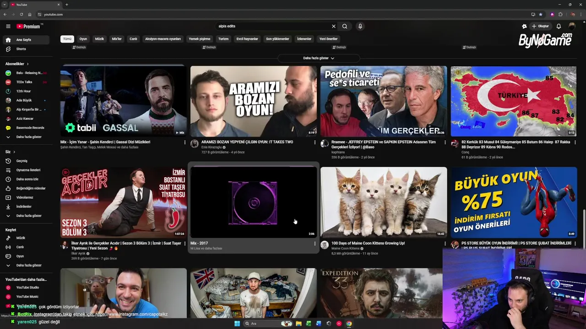Screen dimensions: 586x329
Task: Open the account avatar menu
Action: (x=572, y=27)
